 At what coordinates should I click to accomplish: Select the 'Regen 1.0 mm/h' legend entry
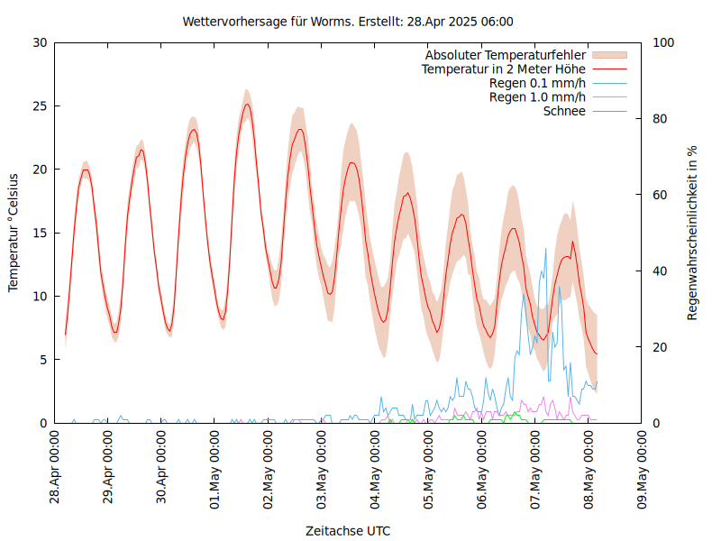(537, 97)
